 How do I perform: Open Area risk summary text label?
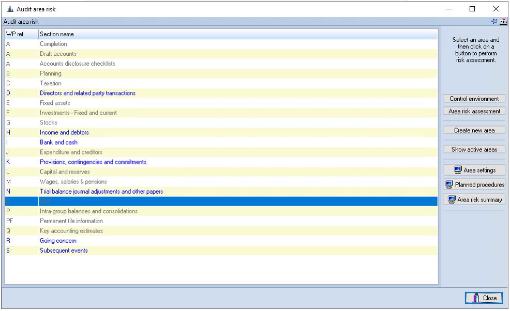tap(479, 199)
